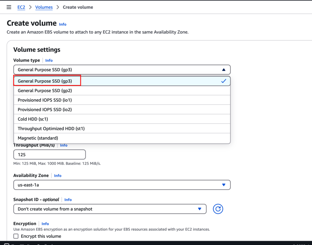The image size is (312, 245).
Task: Choose Provisioned IOPS SSD (io1)
Action: coord(122,100)
